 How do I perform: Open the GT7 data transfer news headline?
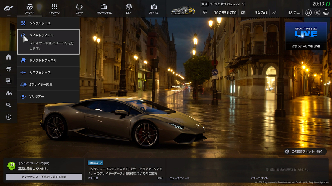(x=125, y=171)
